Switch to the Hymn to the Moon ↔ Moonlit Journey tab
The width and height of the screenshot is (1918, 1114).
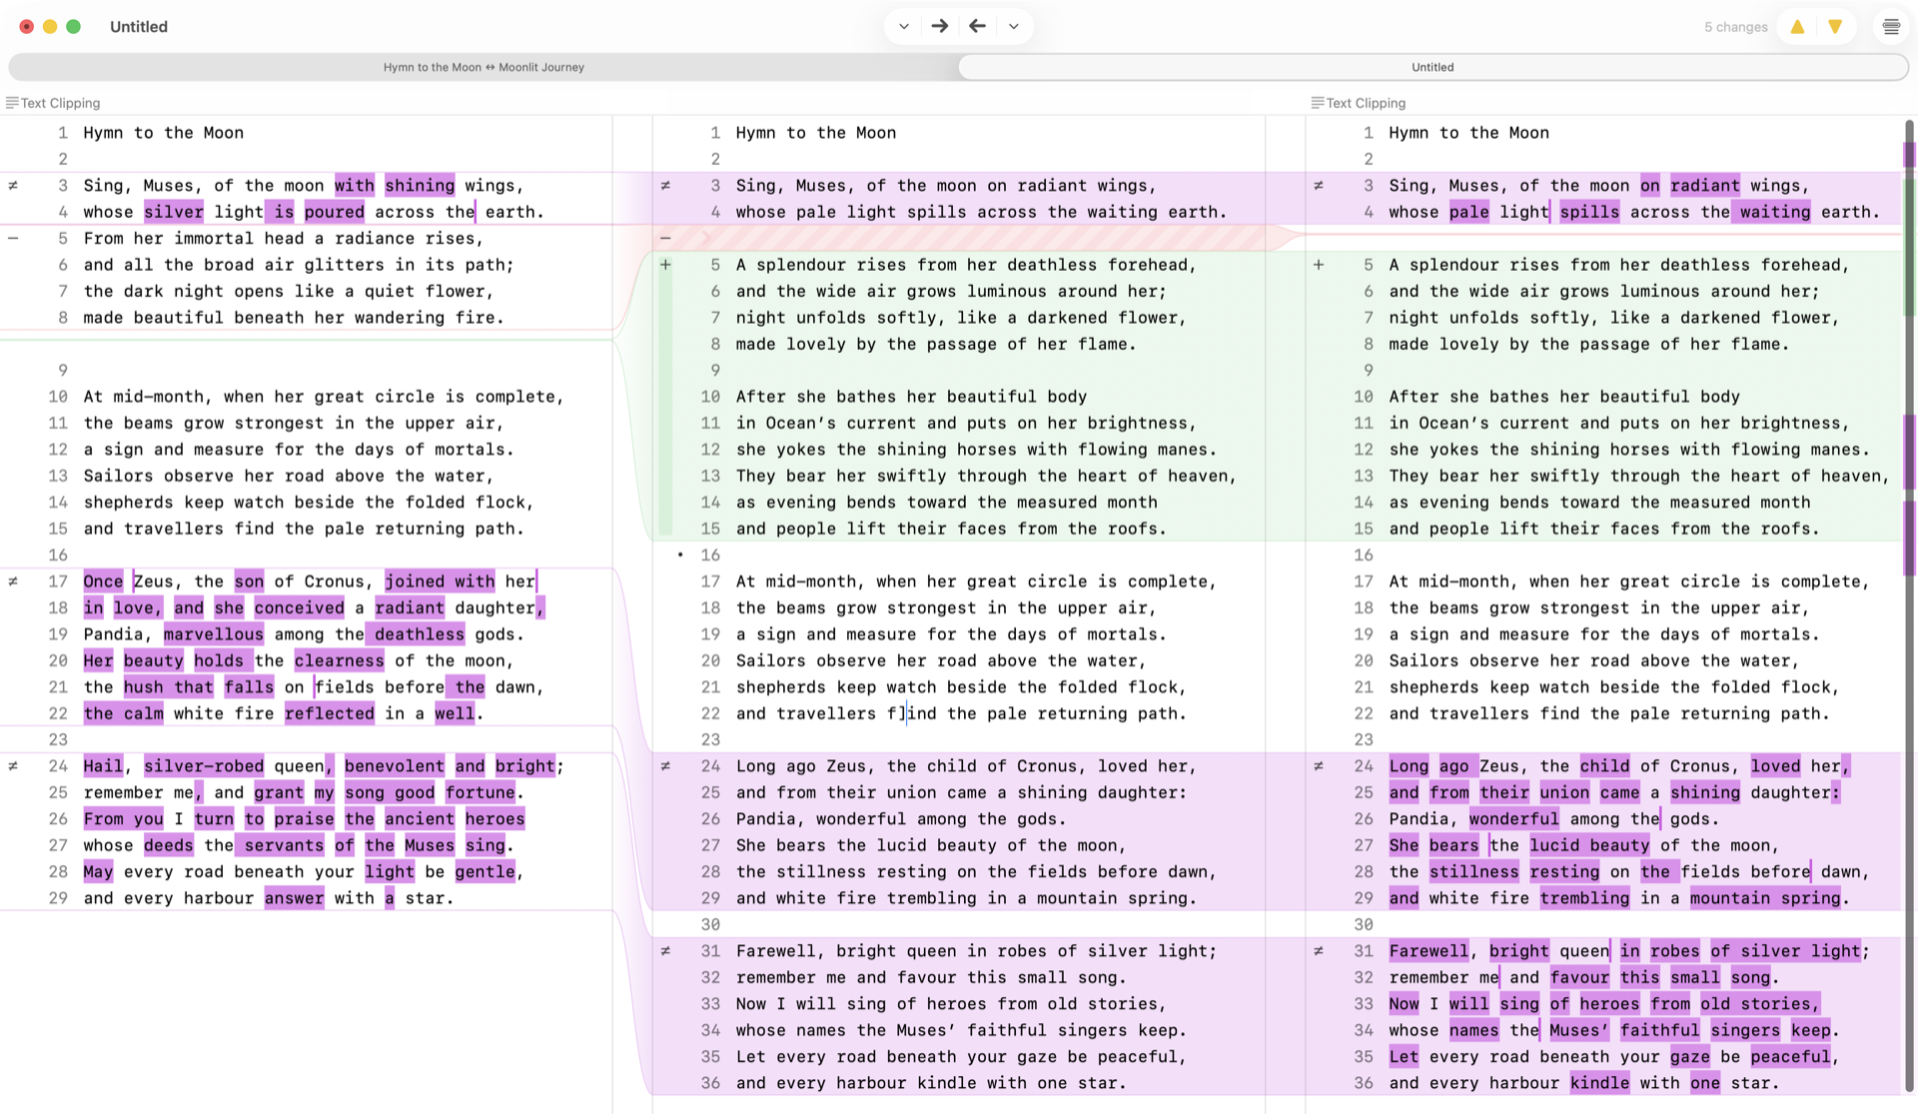coord(483,67)
